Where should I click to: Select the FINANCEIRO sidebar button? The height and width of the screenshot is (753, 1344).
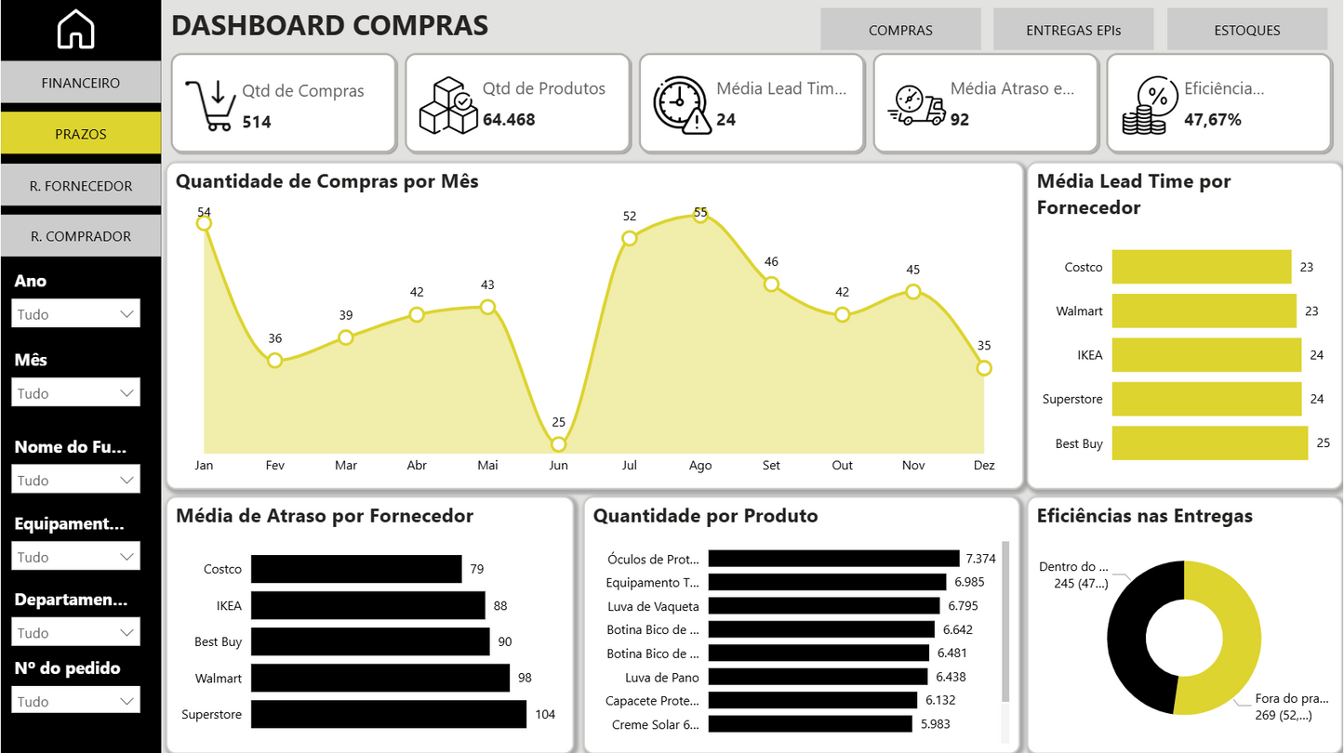click(80, 82)
